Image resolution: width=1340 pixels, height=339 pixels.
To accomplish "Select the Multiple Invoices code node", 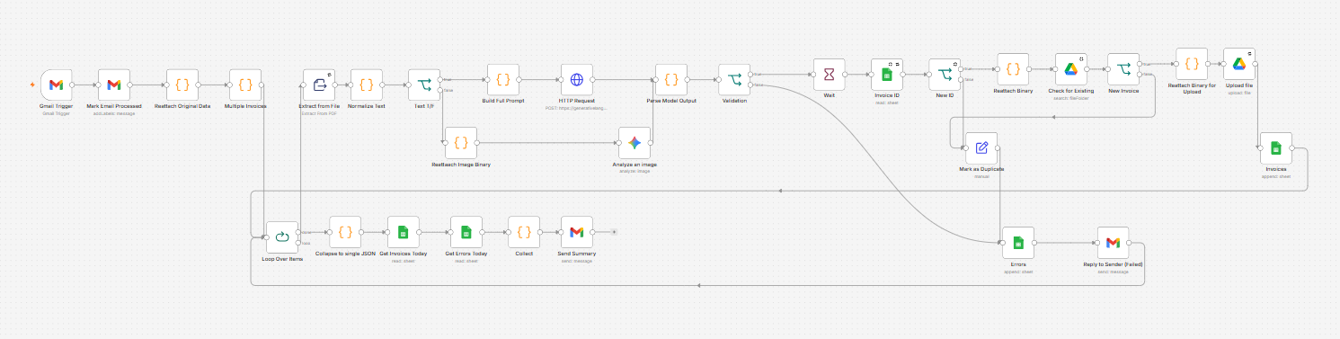I will [x=244, y=85].
